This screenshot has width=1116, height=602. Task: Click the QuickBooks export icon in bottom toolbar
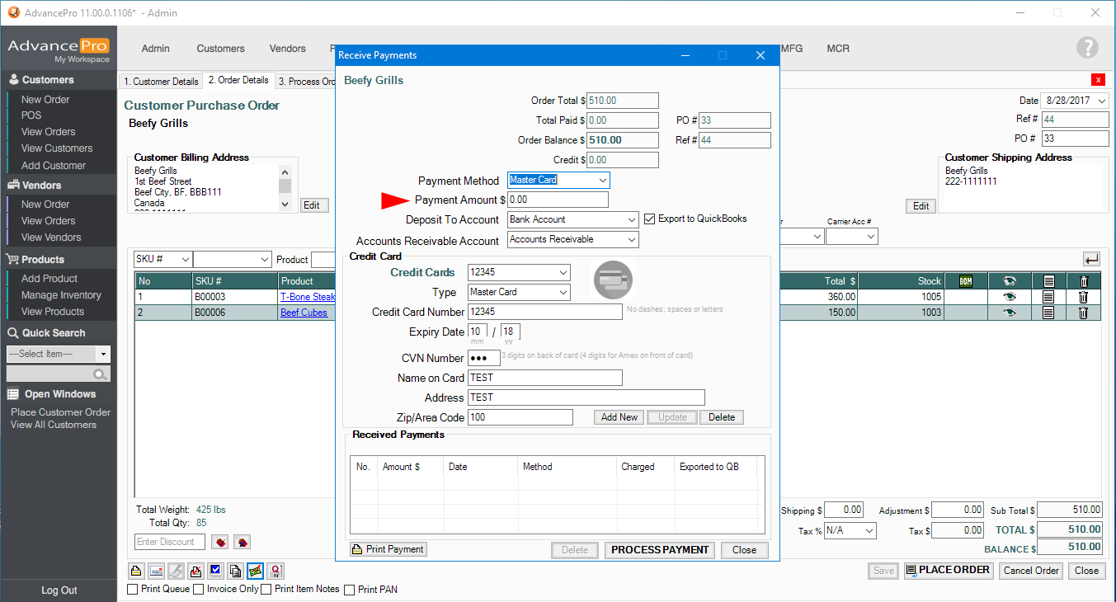click(276, 571)
